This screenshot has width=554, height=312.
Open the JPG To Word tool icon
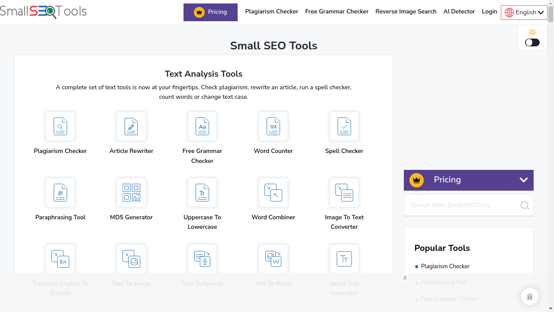pos(273,259)
